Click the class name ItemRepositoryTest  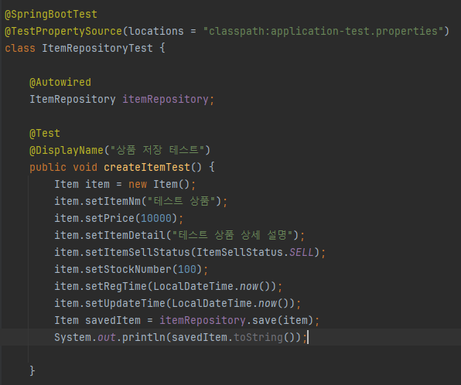97,48
